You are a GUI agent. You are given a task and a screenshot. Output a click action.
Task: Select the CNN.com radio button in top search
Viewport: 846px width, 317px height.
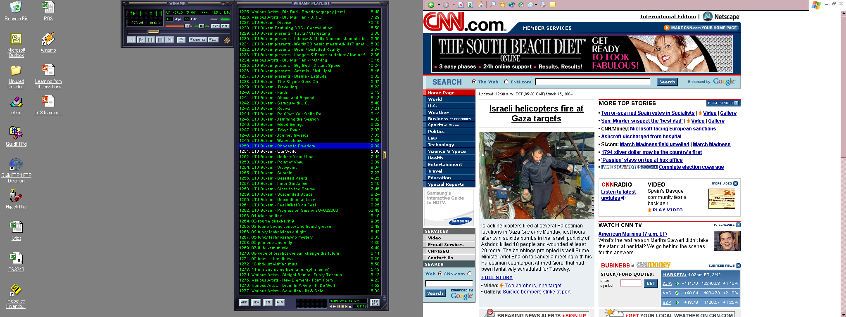point(506,82)
